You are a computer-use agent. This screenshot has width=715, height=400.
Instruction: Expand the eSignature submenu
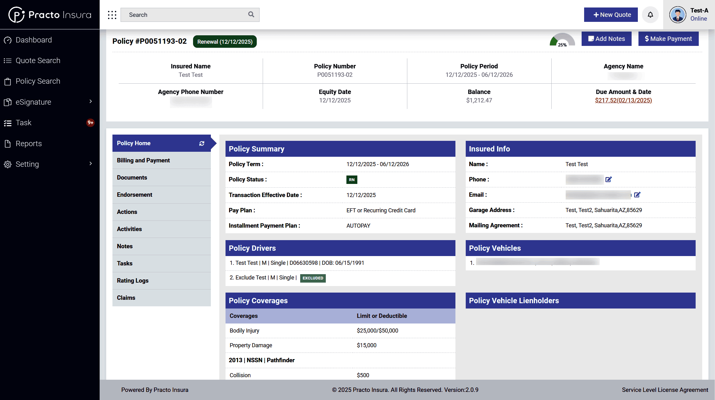[91, 102]
